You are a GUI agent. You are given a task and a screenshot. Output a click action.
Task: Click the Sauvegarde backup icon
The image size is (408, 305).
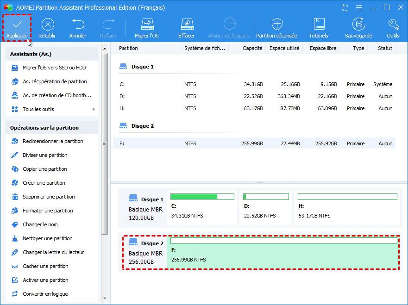click(x=358, y=24)
